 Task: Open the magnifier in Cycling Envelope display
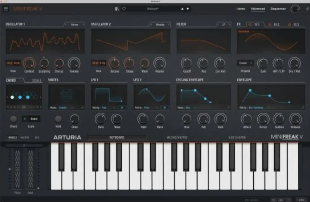coord(229,108)
